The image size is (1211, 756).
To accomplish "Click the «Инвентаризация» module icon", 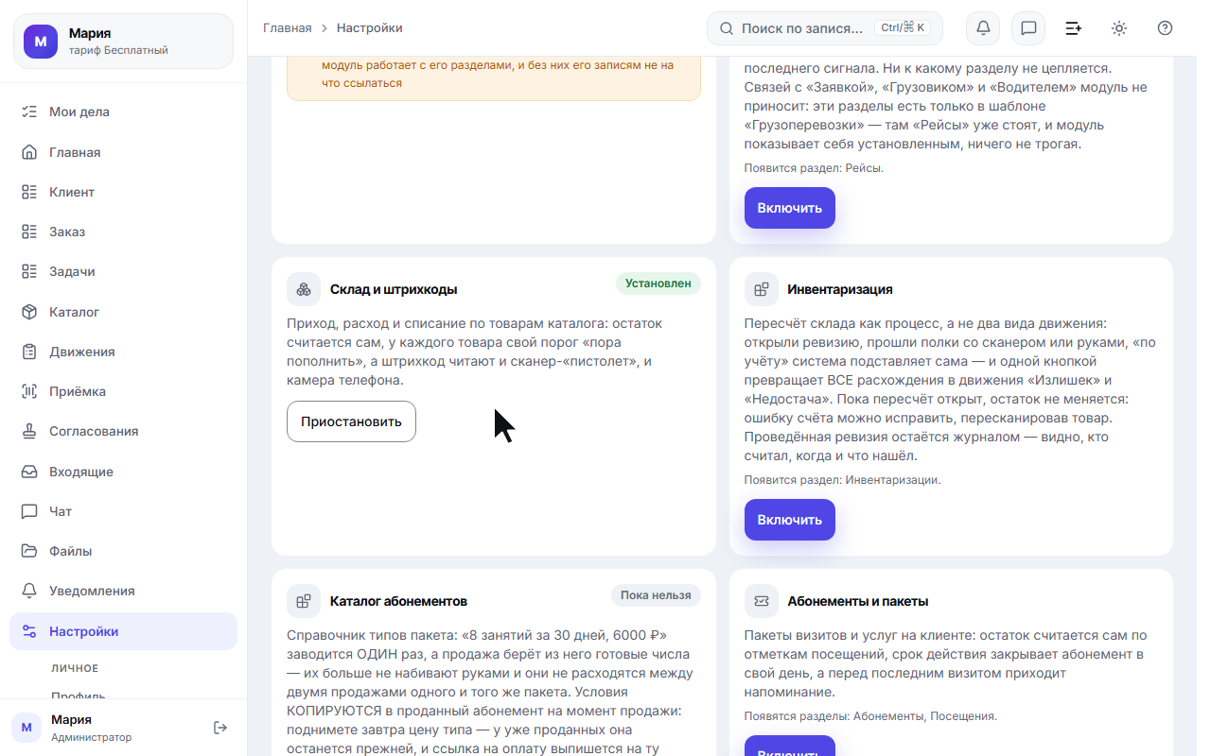I will (762, 289).
